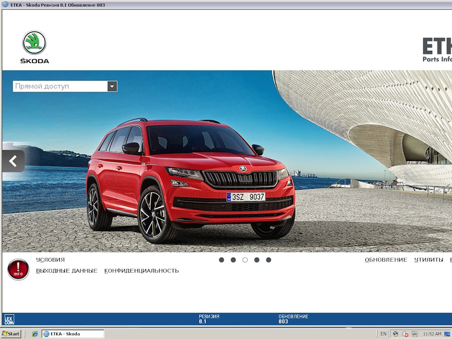Select the fourth carousel dot
The width and height of the screenshot is (452, 339).
(257, 260)
